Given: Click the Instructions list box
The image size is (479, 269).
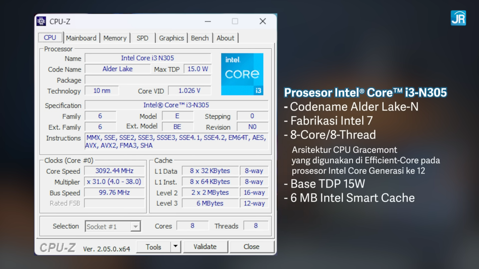Looking at the screenshot, I should 177,141.
